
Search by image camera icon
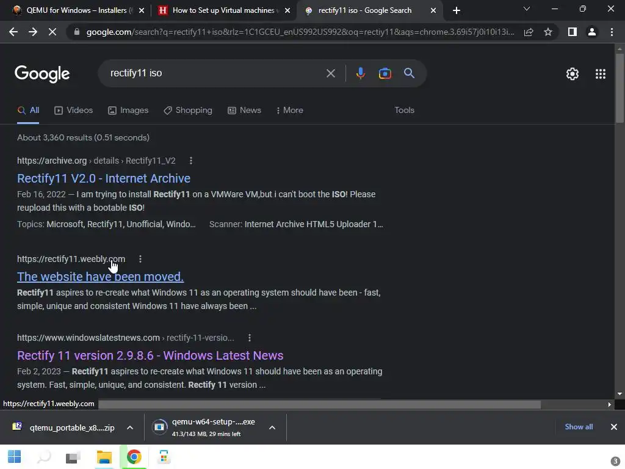tap(385, 73)
